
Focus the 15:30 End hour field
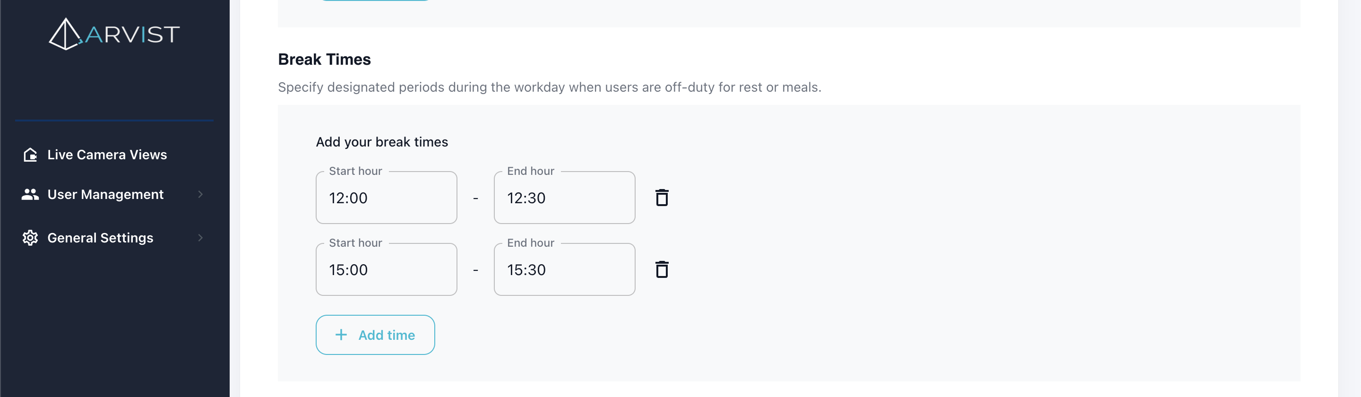(564, 269)
